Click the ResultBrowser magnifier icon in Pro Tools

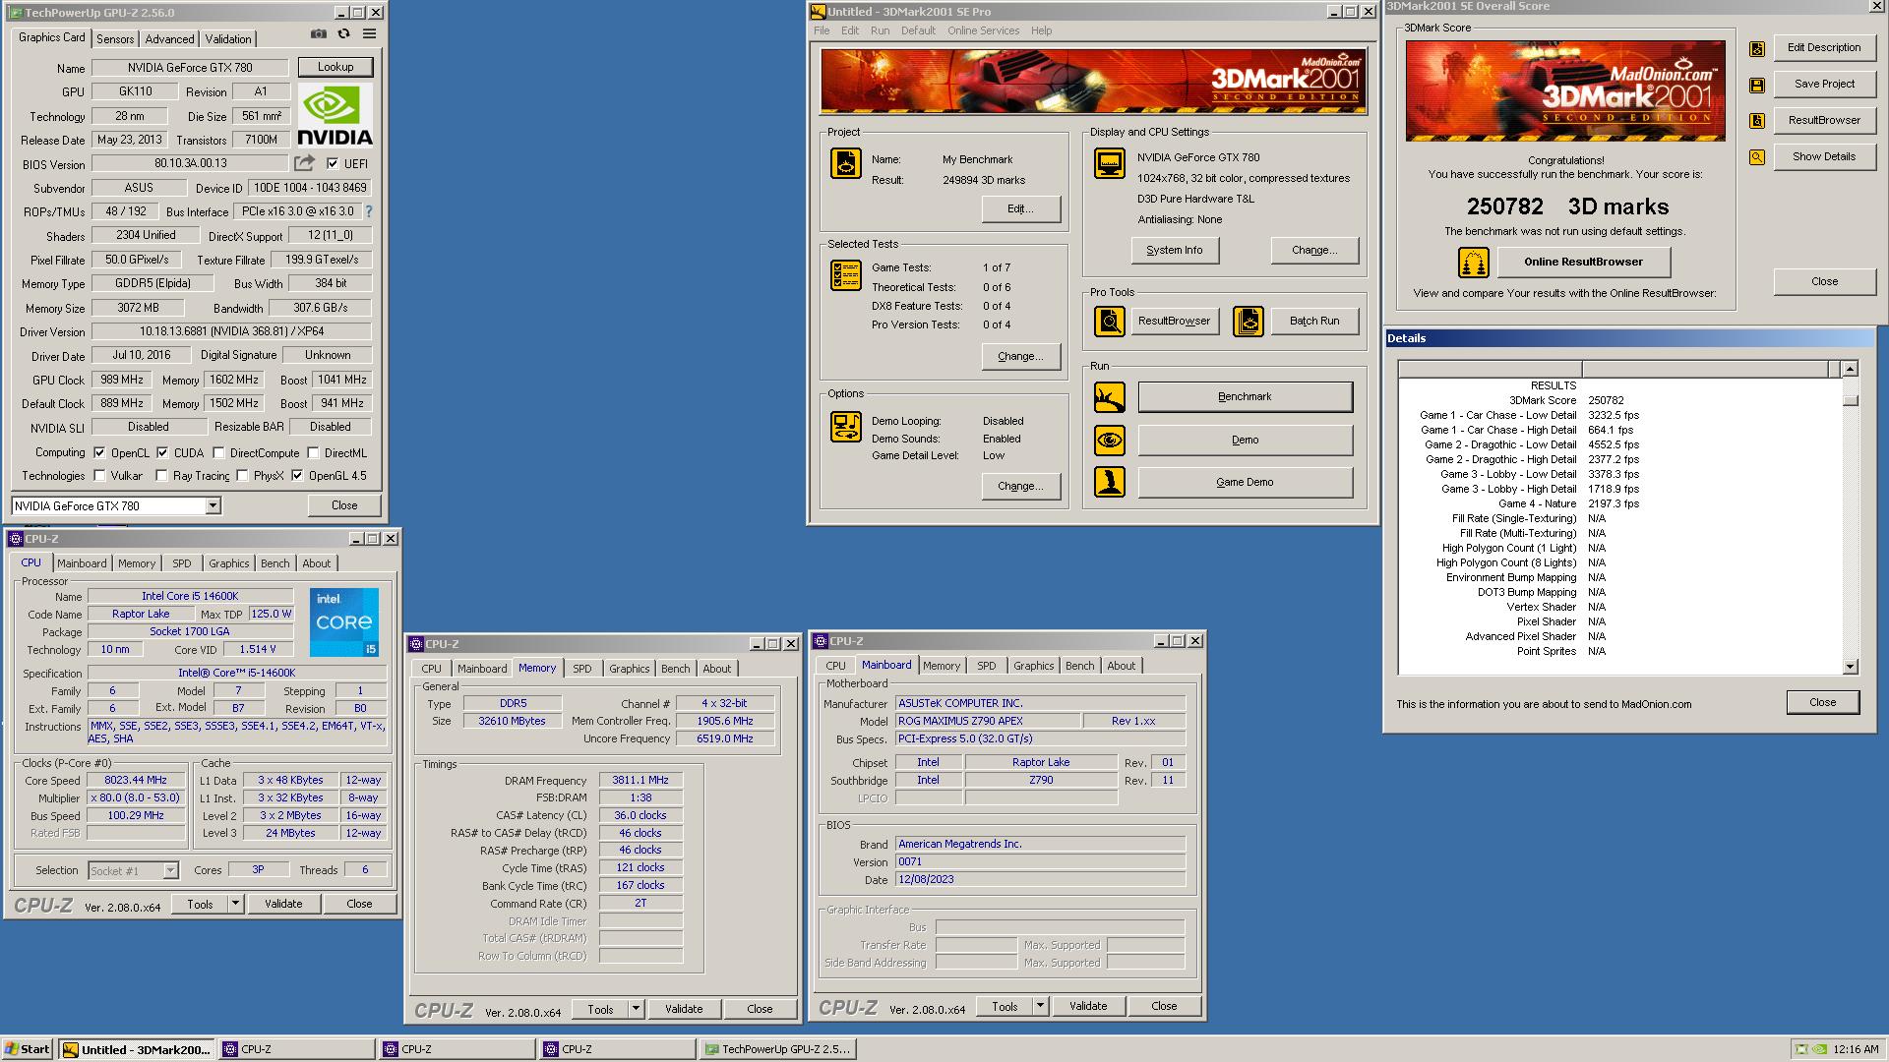click(1110, 321)
